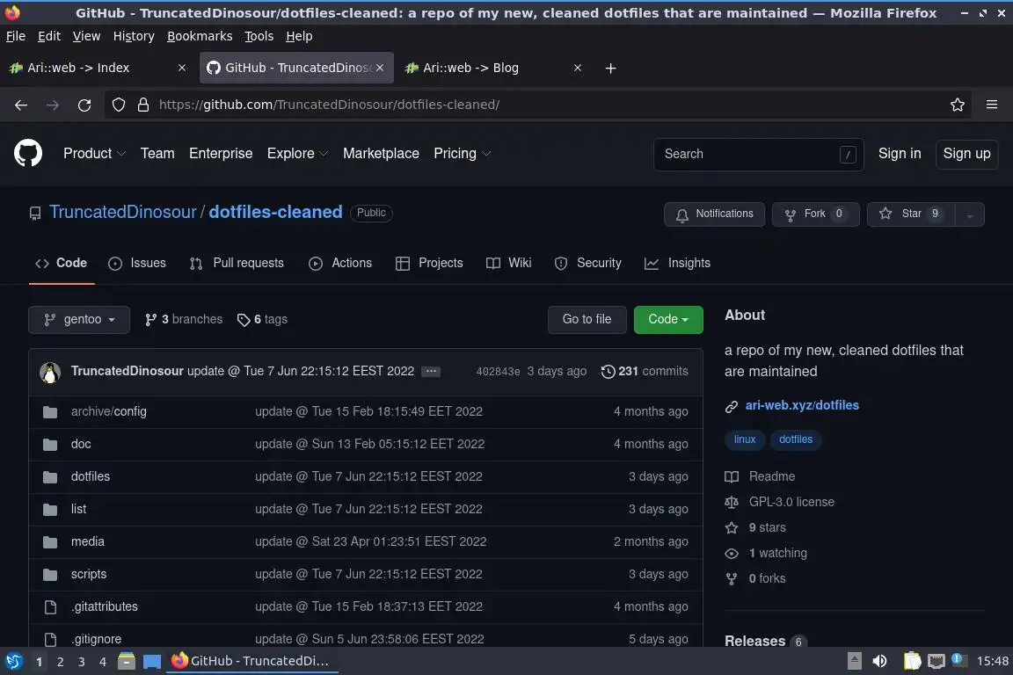This screenshot has width=1013, height=675.
Task: Switch to the Actions tab
Action: [340, 264]
